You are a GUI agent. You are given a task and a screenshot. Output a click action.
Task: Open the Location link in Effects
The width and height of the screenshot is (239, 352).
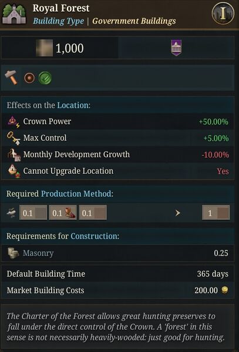pos(73,105)
